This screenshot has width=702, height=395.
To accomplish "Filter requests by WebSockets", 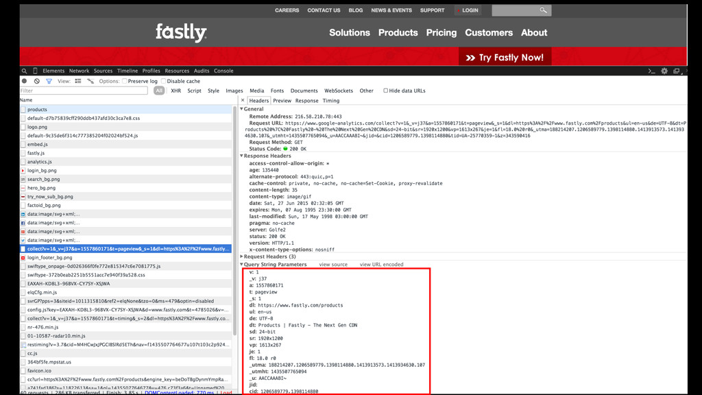I will (x=339, y=91).
